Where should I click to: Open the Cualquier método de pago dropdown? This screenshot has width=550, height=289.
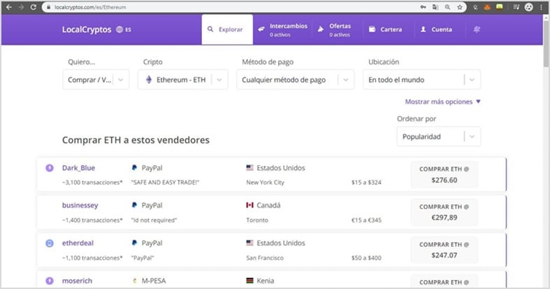pos(296,80)
